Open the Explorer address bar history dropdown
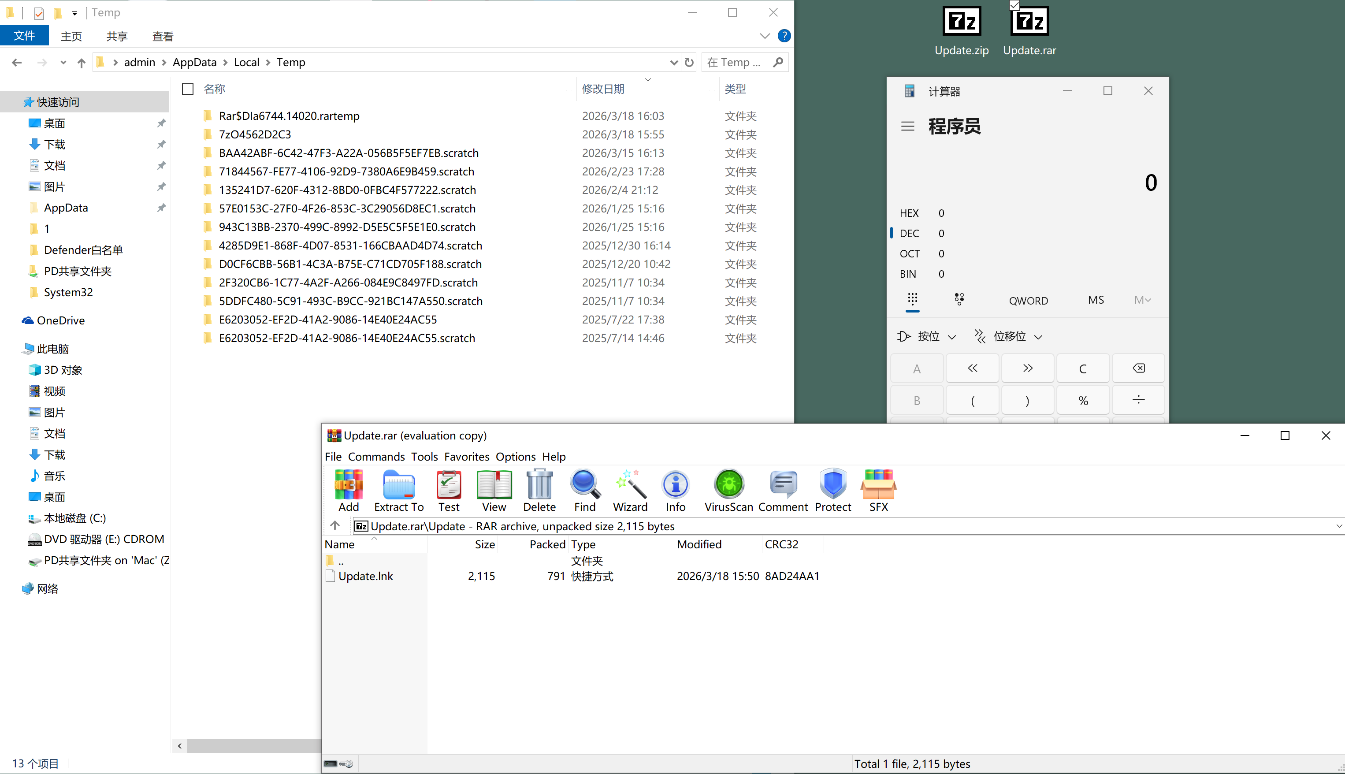1345x774 pixels. [x=674, y=62]
